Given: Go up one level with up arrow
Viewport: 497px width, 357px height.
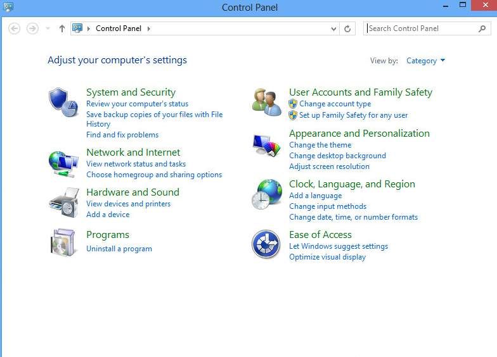Looking at the screenshot, I should 61,28.
